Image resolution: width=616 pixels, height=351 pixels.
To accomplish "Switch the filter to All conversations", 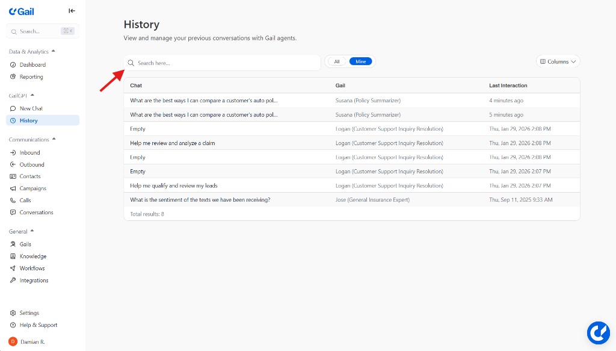I will (336, 61).
